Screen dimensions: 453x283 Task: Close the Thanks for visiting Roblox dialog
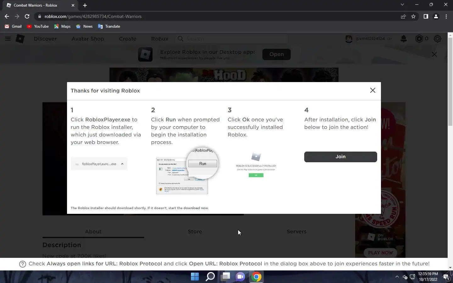(373, 90)
